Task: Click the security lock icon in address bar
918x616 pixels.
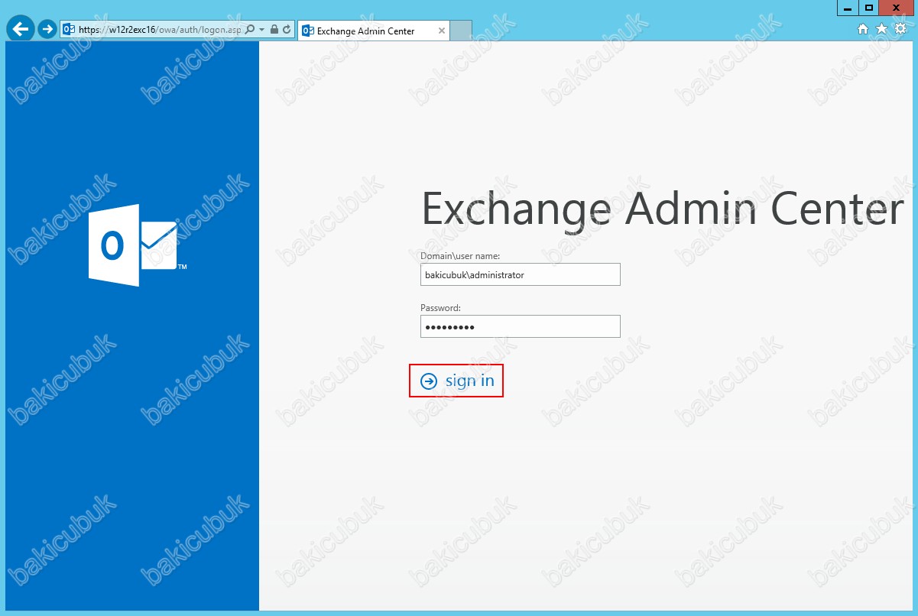Action: pos(274,30)
